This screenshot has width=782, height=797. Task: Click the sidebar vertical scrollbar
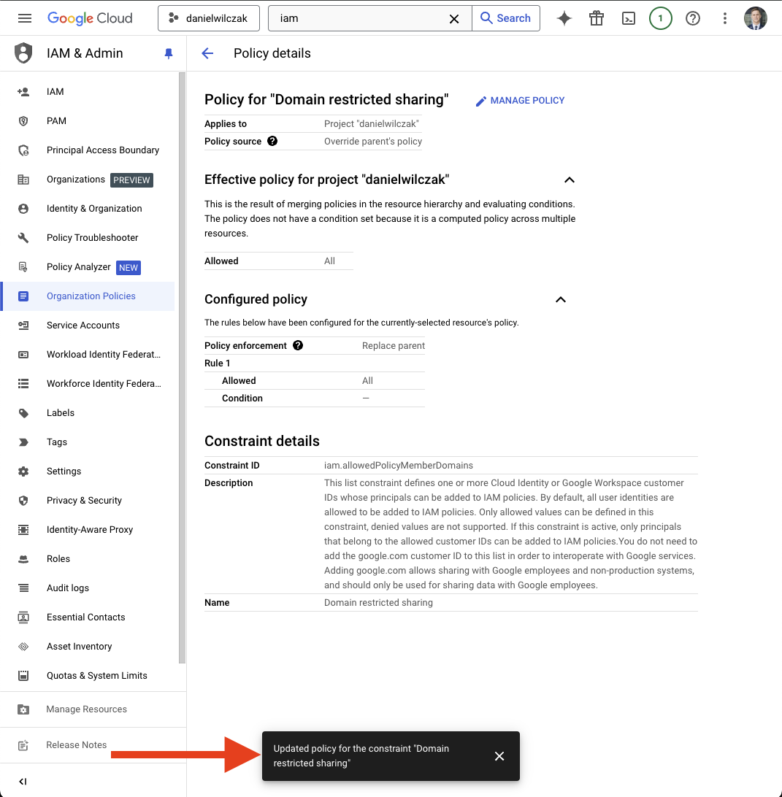(x=182, y=368)
